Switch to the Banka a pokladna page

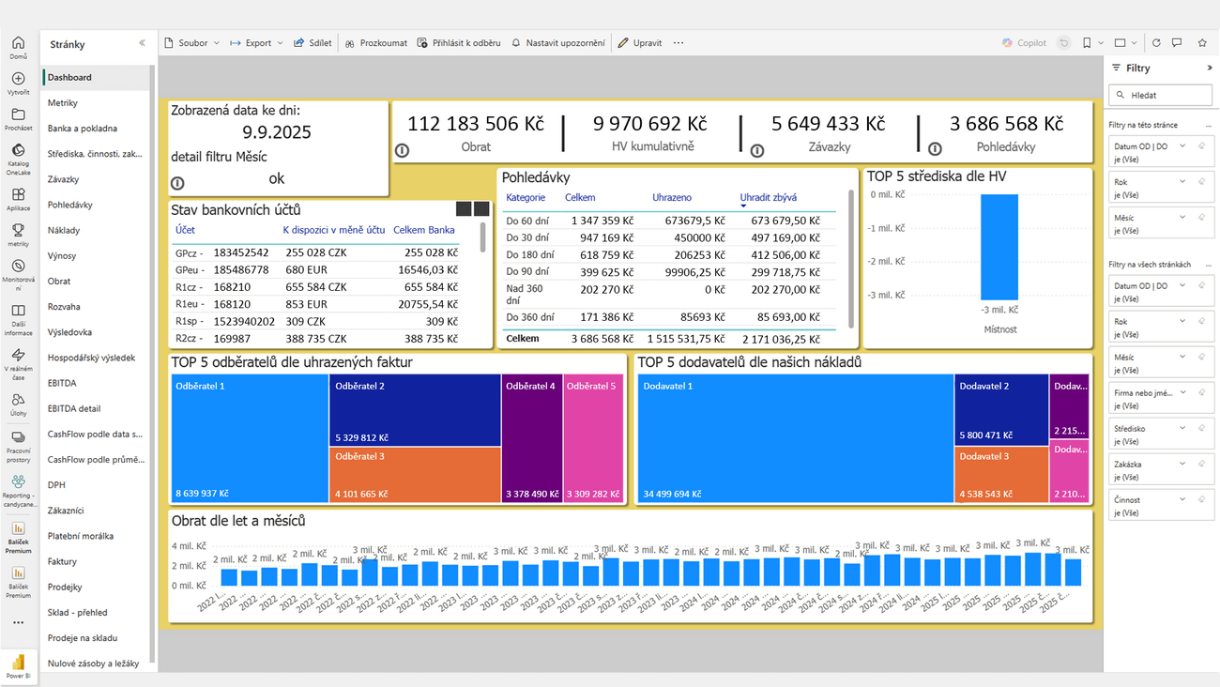(x=83, y=129)
